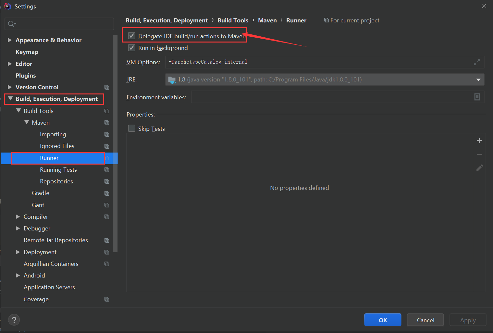Open the JRE selection dropdown
Viewport: 493px width, 333px height.
tap(478, 79)
